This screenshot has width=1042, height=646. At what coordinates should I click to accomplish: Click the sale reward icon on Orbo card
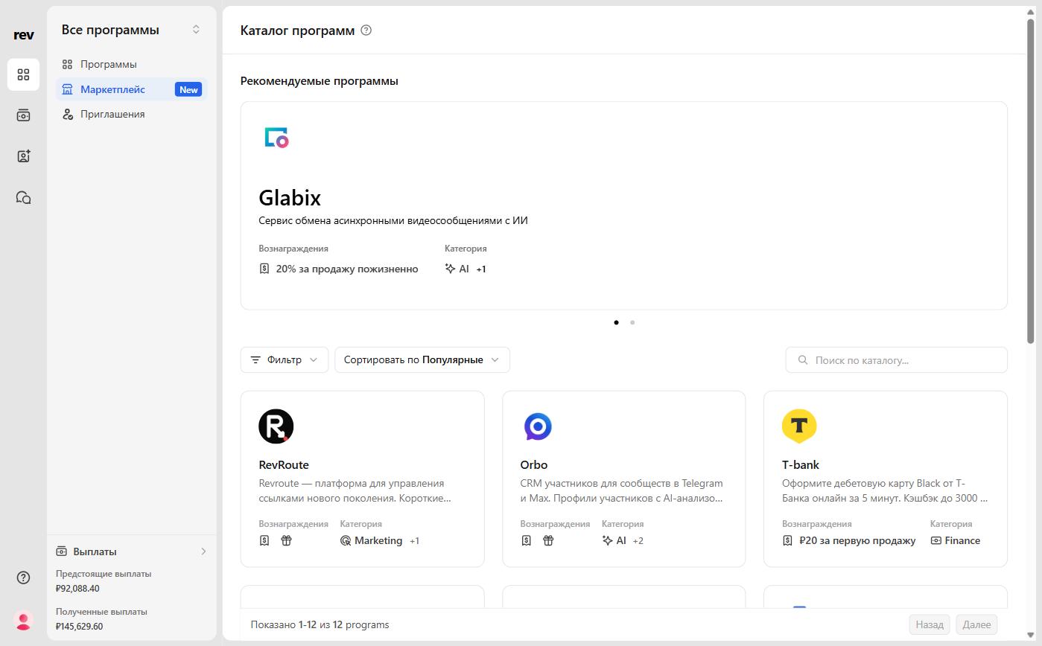[x=526, y=541]
